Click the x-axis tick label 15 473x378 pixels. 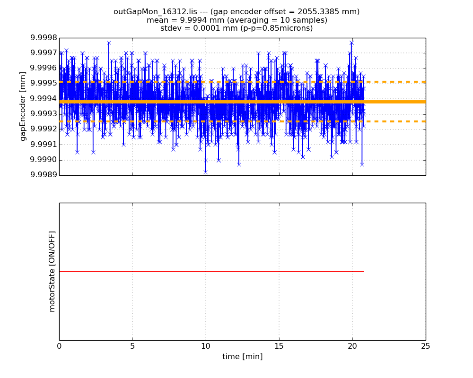tap(279, 346)
